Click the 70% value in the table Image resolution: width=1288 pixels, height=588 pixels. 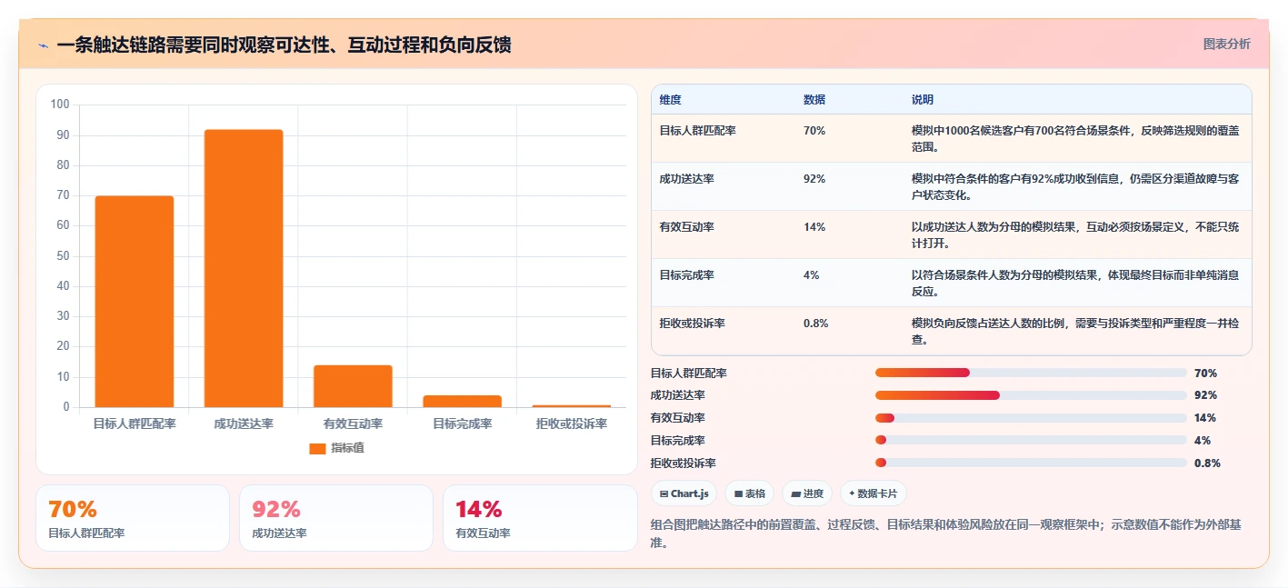click(814, 131)
